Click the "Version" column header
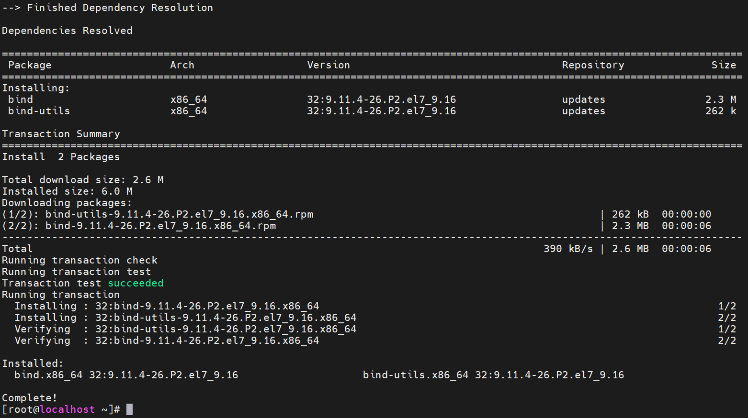The image size is (748, 418). click(x=329, y=65)
